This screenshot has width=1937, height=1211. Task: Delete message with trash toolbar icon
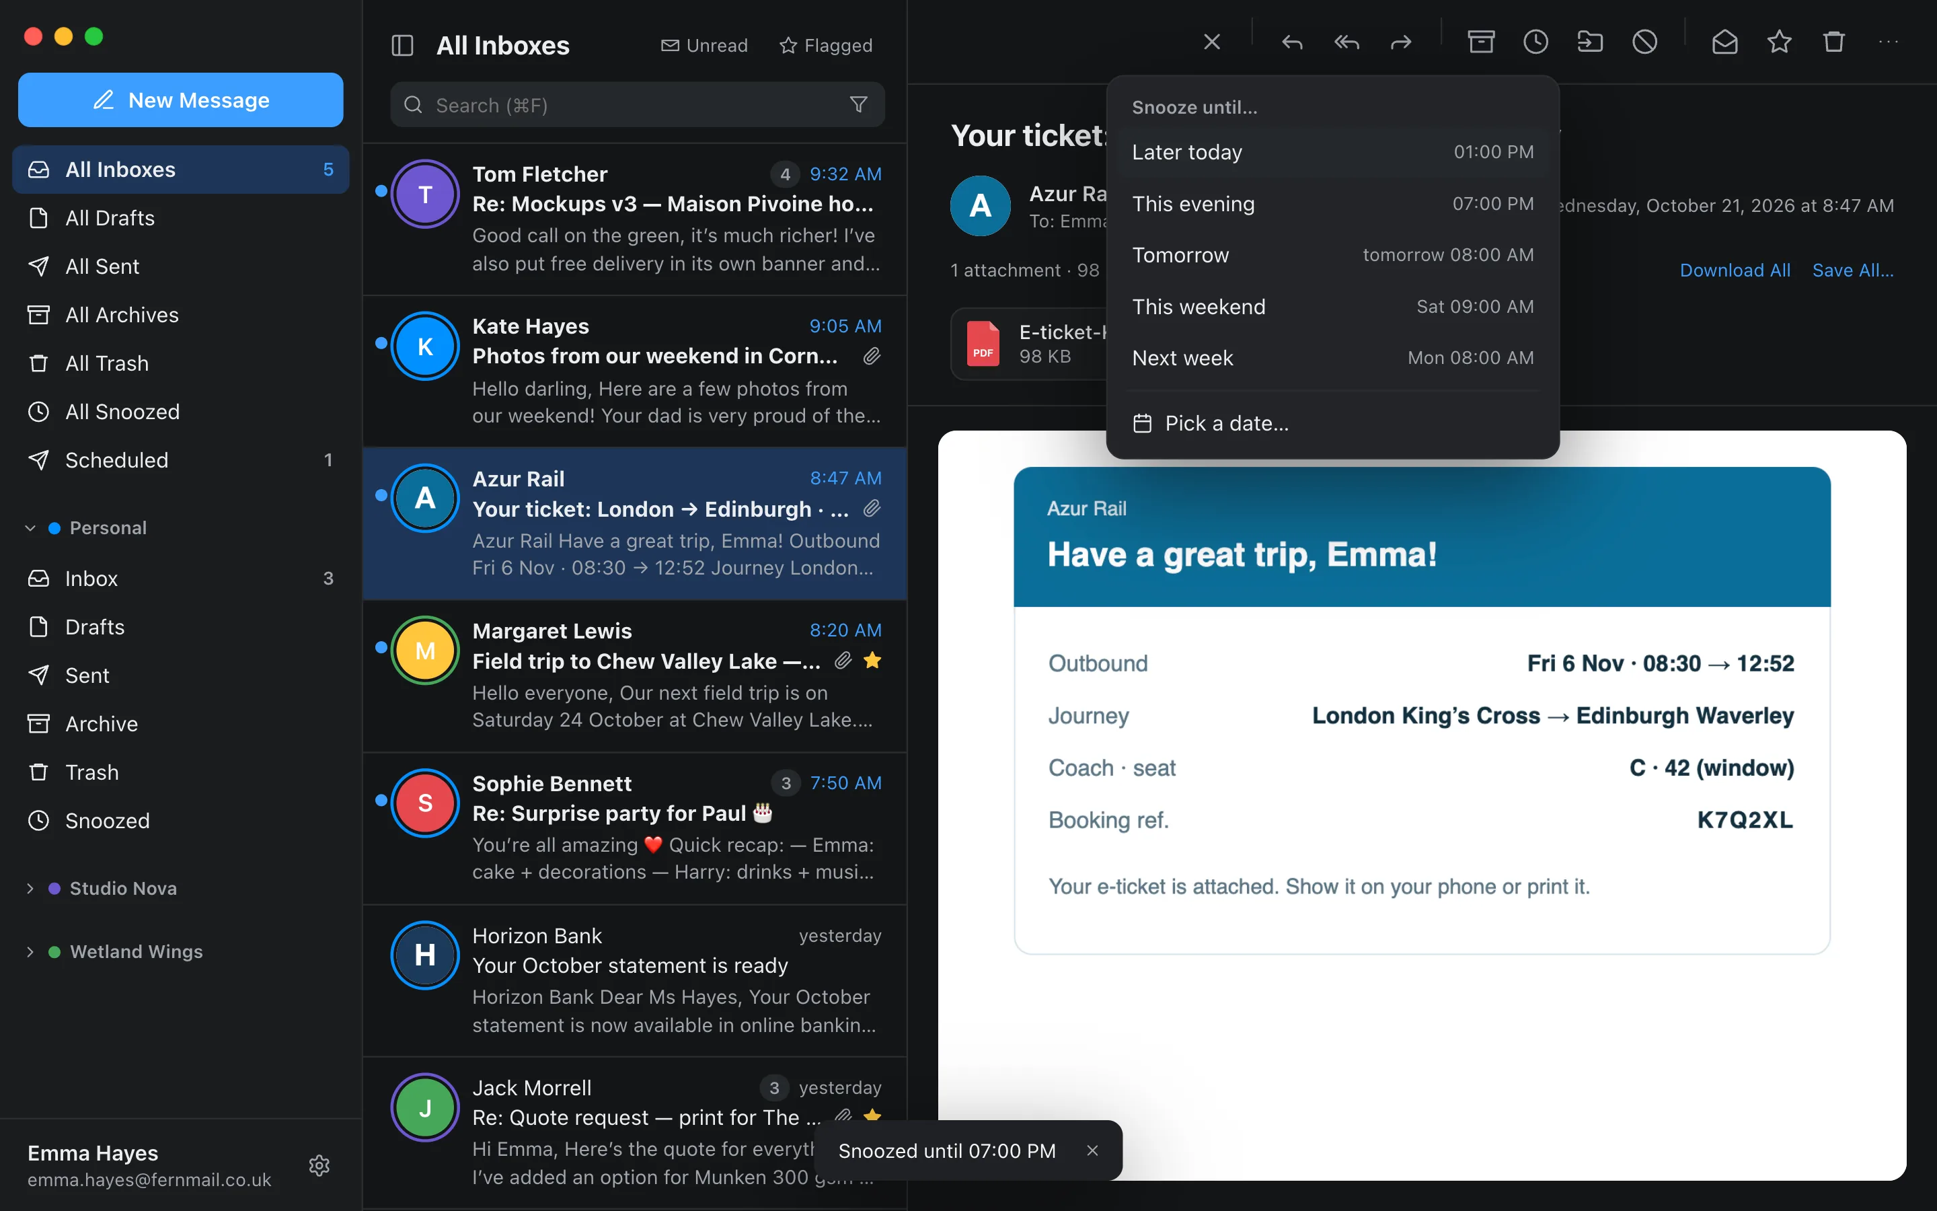(1833, 42)
